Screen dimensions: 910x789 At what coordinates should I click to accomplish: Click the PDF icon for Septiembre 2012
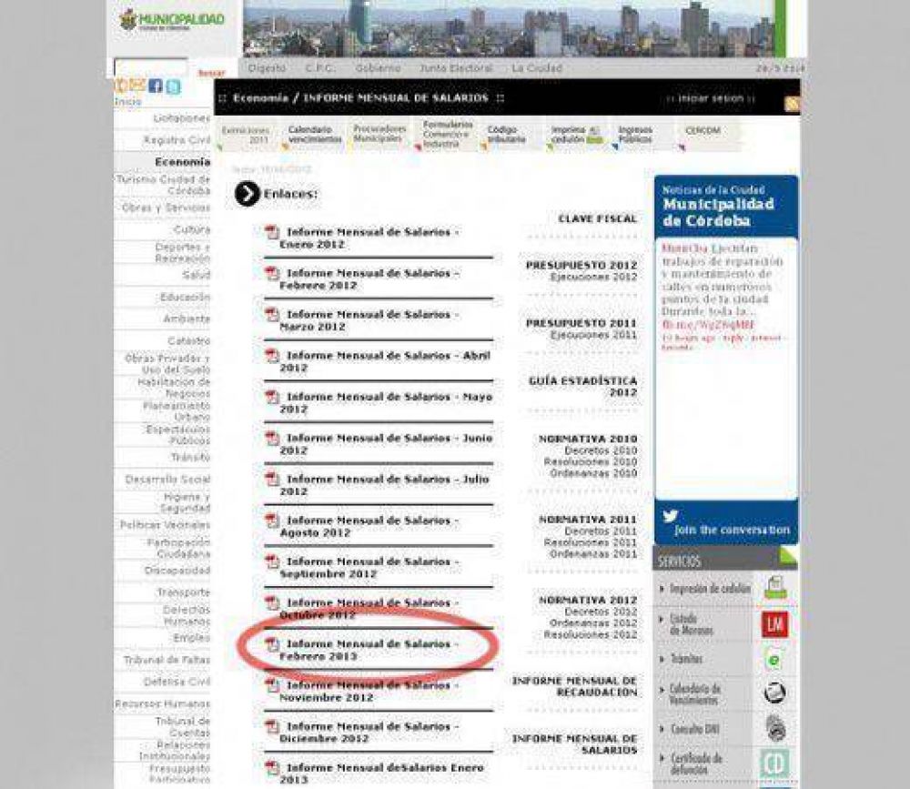(272, 562)
